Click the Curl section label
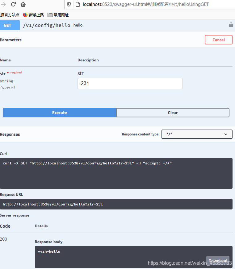Image resolution: width=235 pixels, height=269 pixels. (x=4, y=154)
